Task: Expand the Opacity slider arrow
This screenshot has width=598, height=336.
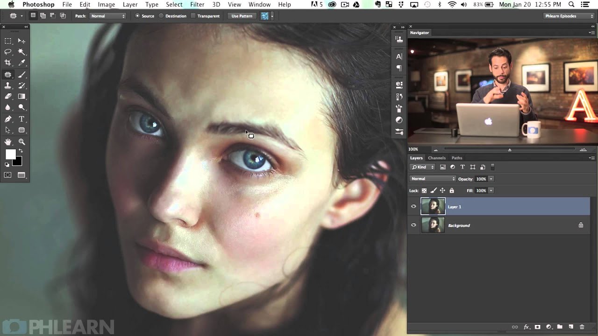Action: coord(491,179)
